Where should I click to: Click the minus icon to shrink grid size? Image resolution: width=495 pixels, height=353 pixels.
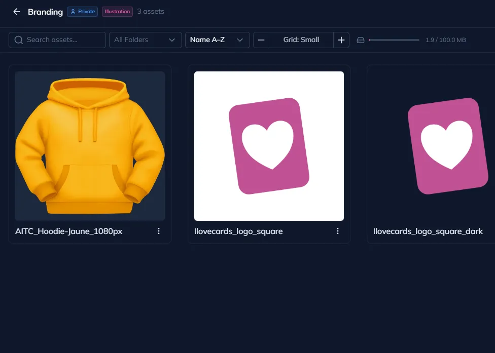pos(261,40)
